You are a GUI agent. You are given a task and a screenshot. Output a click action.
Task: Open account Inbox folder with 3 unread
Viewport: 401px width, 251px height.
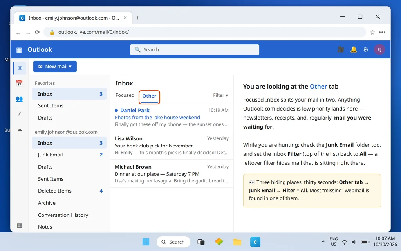[x=69, y=143]
